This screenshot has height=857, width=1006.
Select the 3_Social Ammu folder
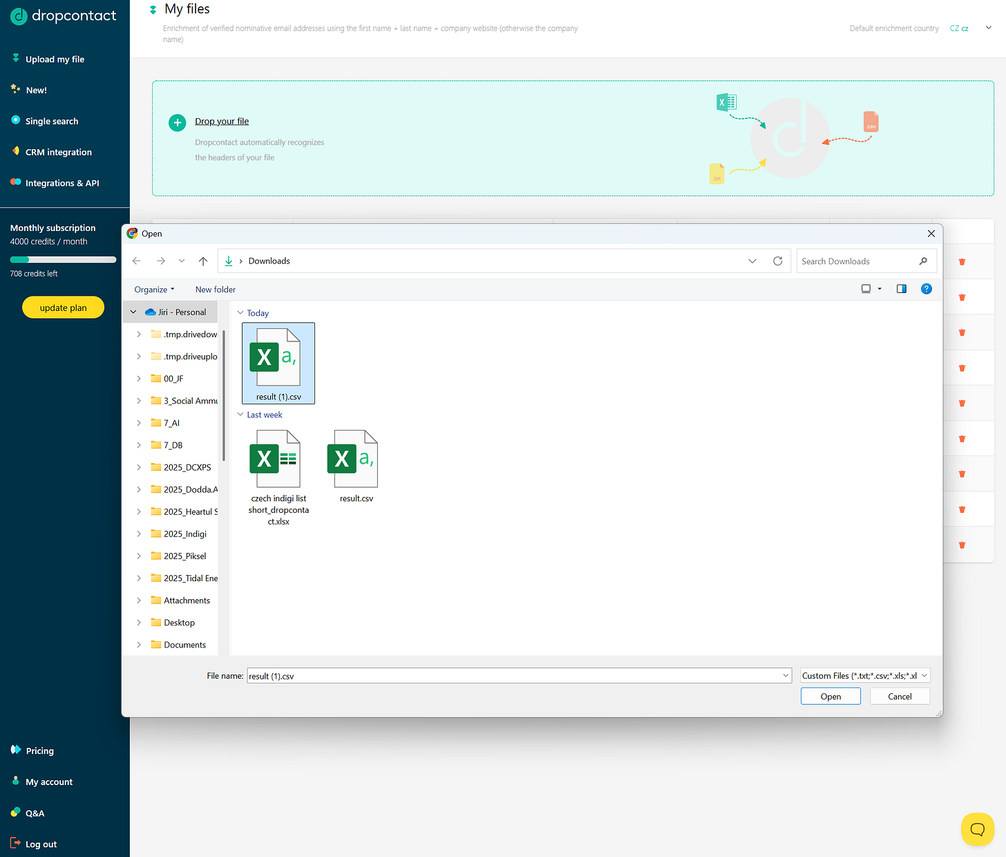[184, 401]
